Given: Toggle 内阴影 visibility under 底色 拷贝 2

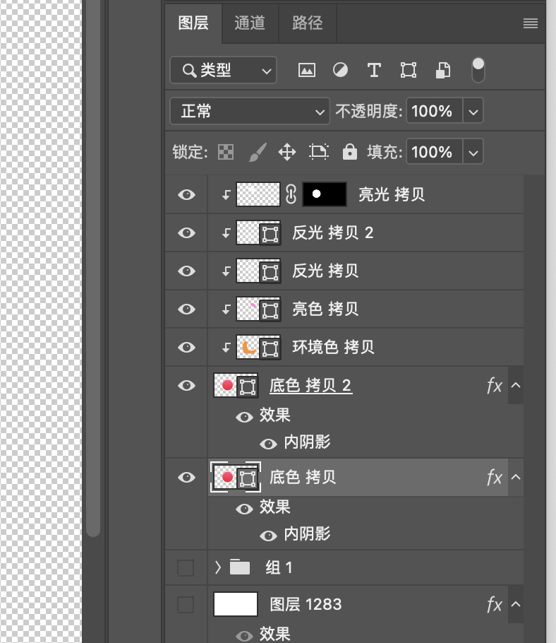Looking at the screenshot, I should point(269,444).
